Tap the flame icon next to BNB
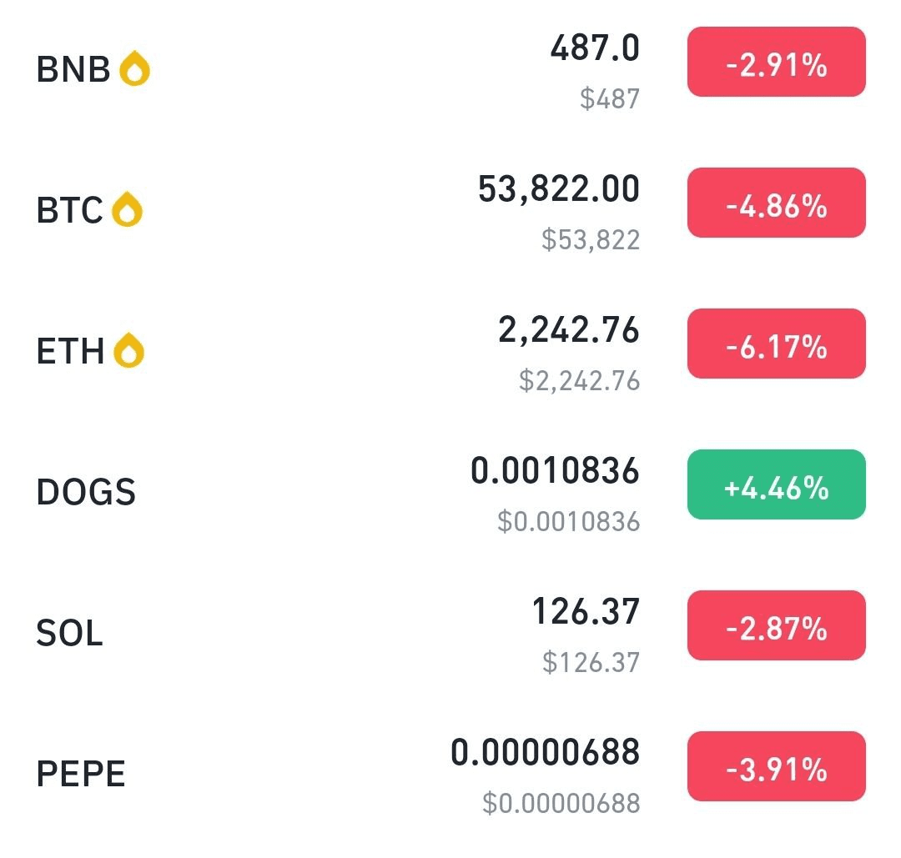The image size is (901, 858). coord(134,68)
